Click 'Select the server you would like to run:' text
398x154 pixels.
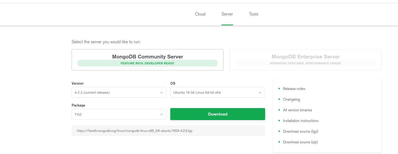pos(106,42)
